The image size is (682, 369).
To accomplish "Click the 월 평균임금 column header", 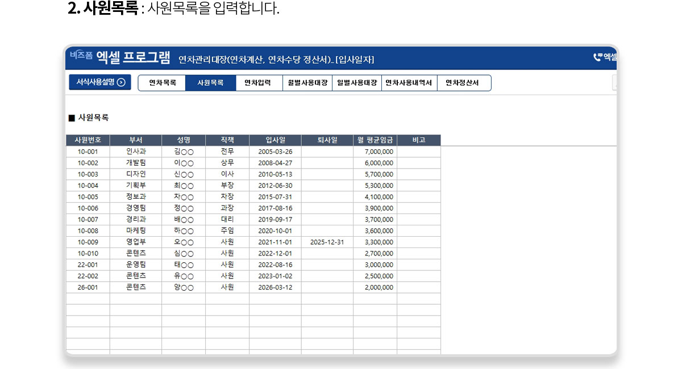I will [x=375, y=140].
